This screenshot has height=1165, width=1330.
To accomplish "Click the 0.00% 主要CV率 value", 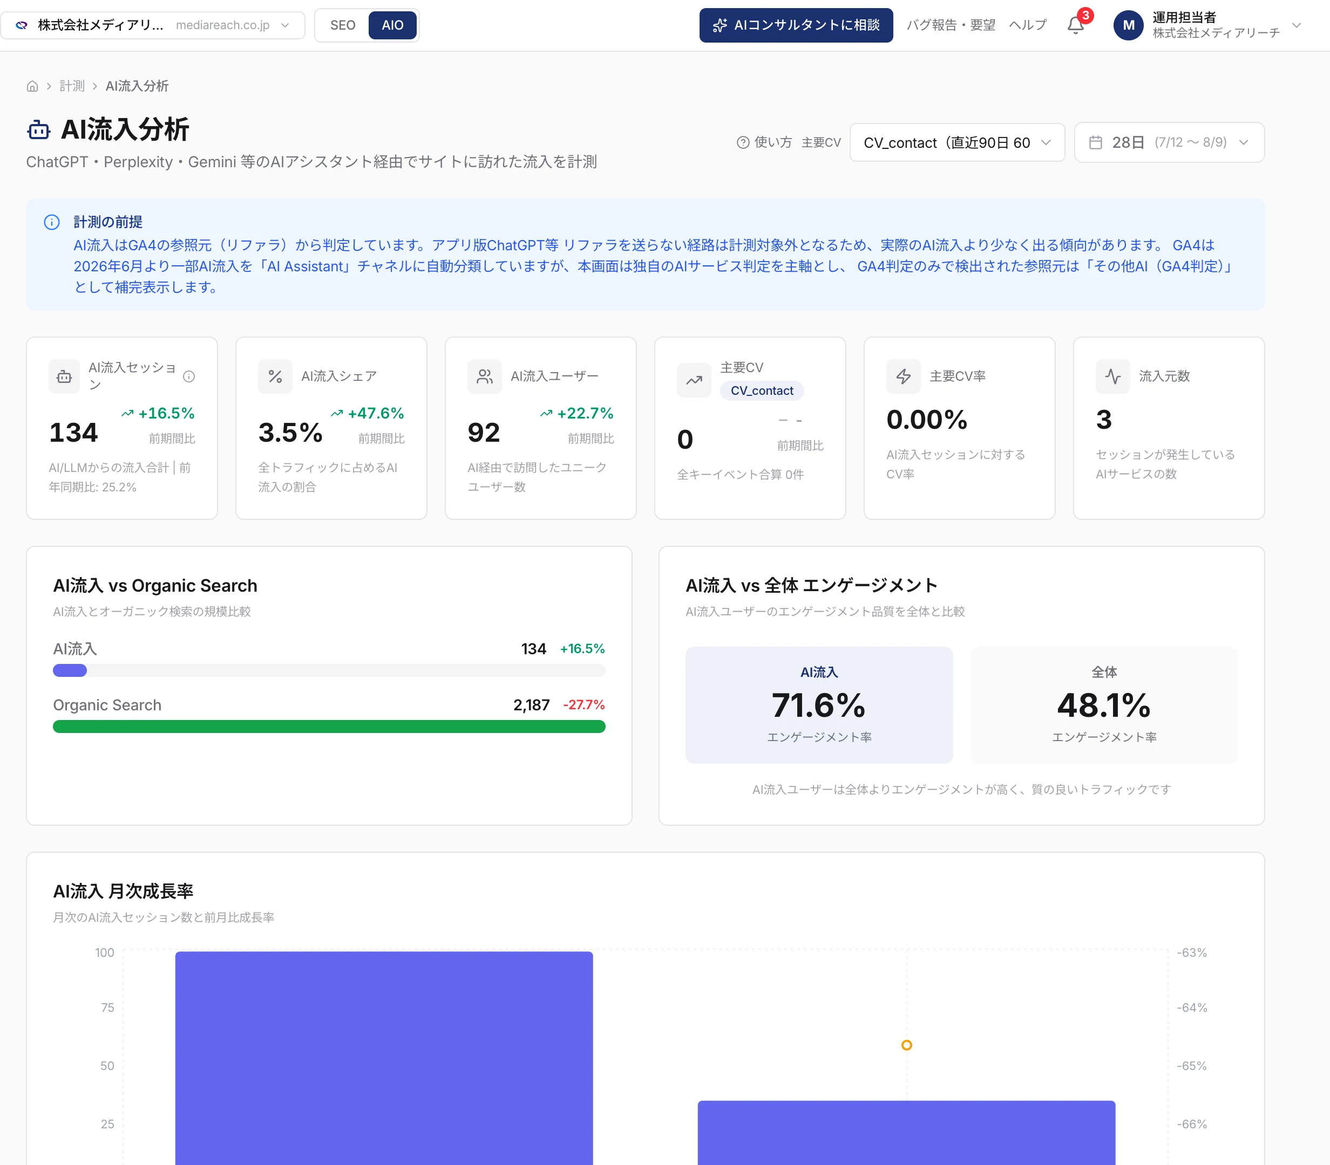I will pyautogui.click(x=927, y=419).
